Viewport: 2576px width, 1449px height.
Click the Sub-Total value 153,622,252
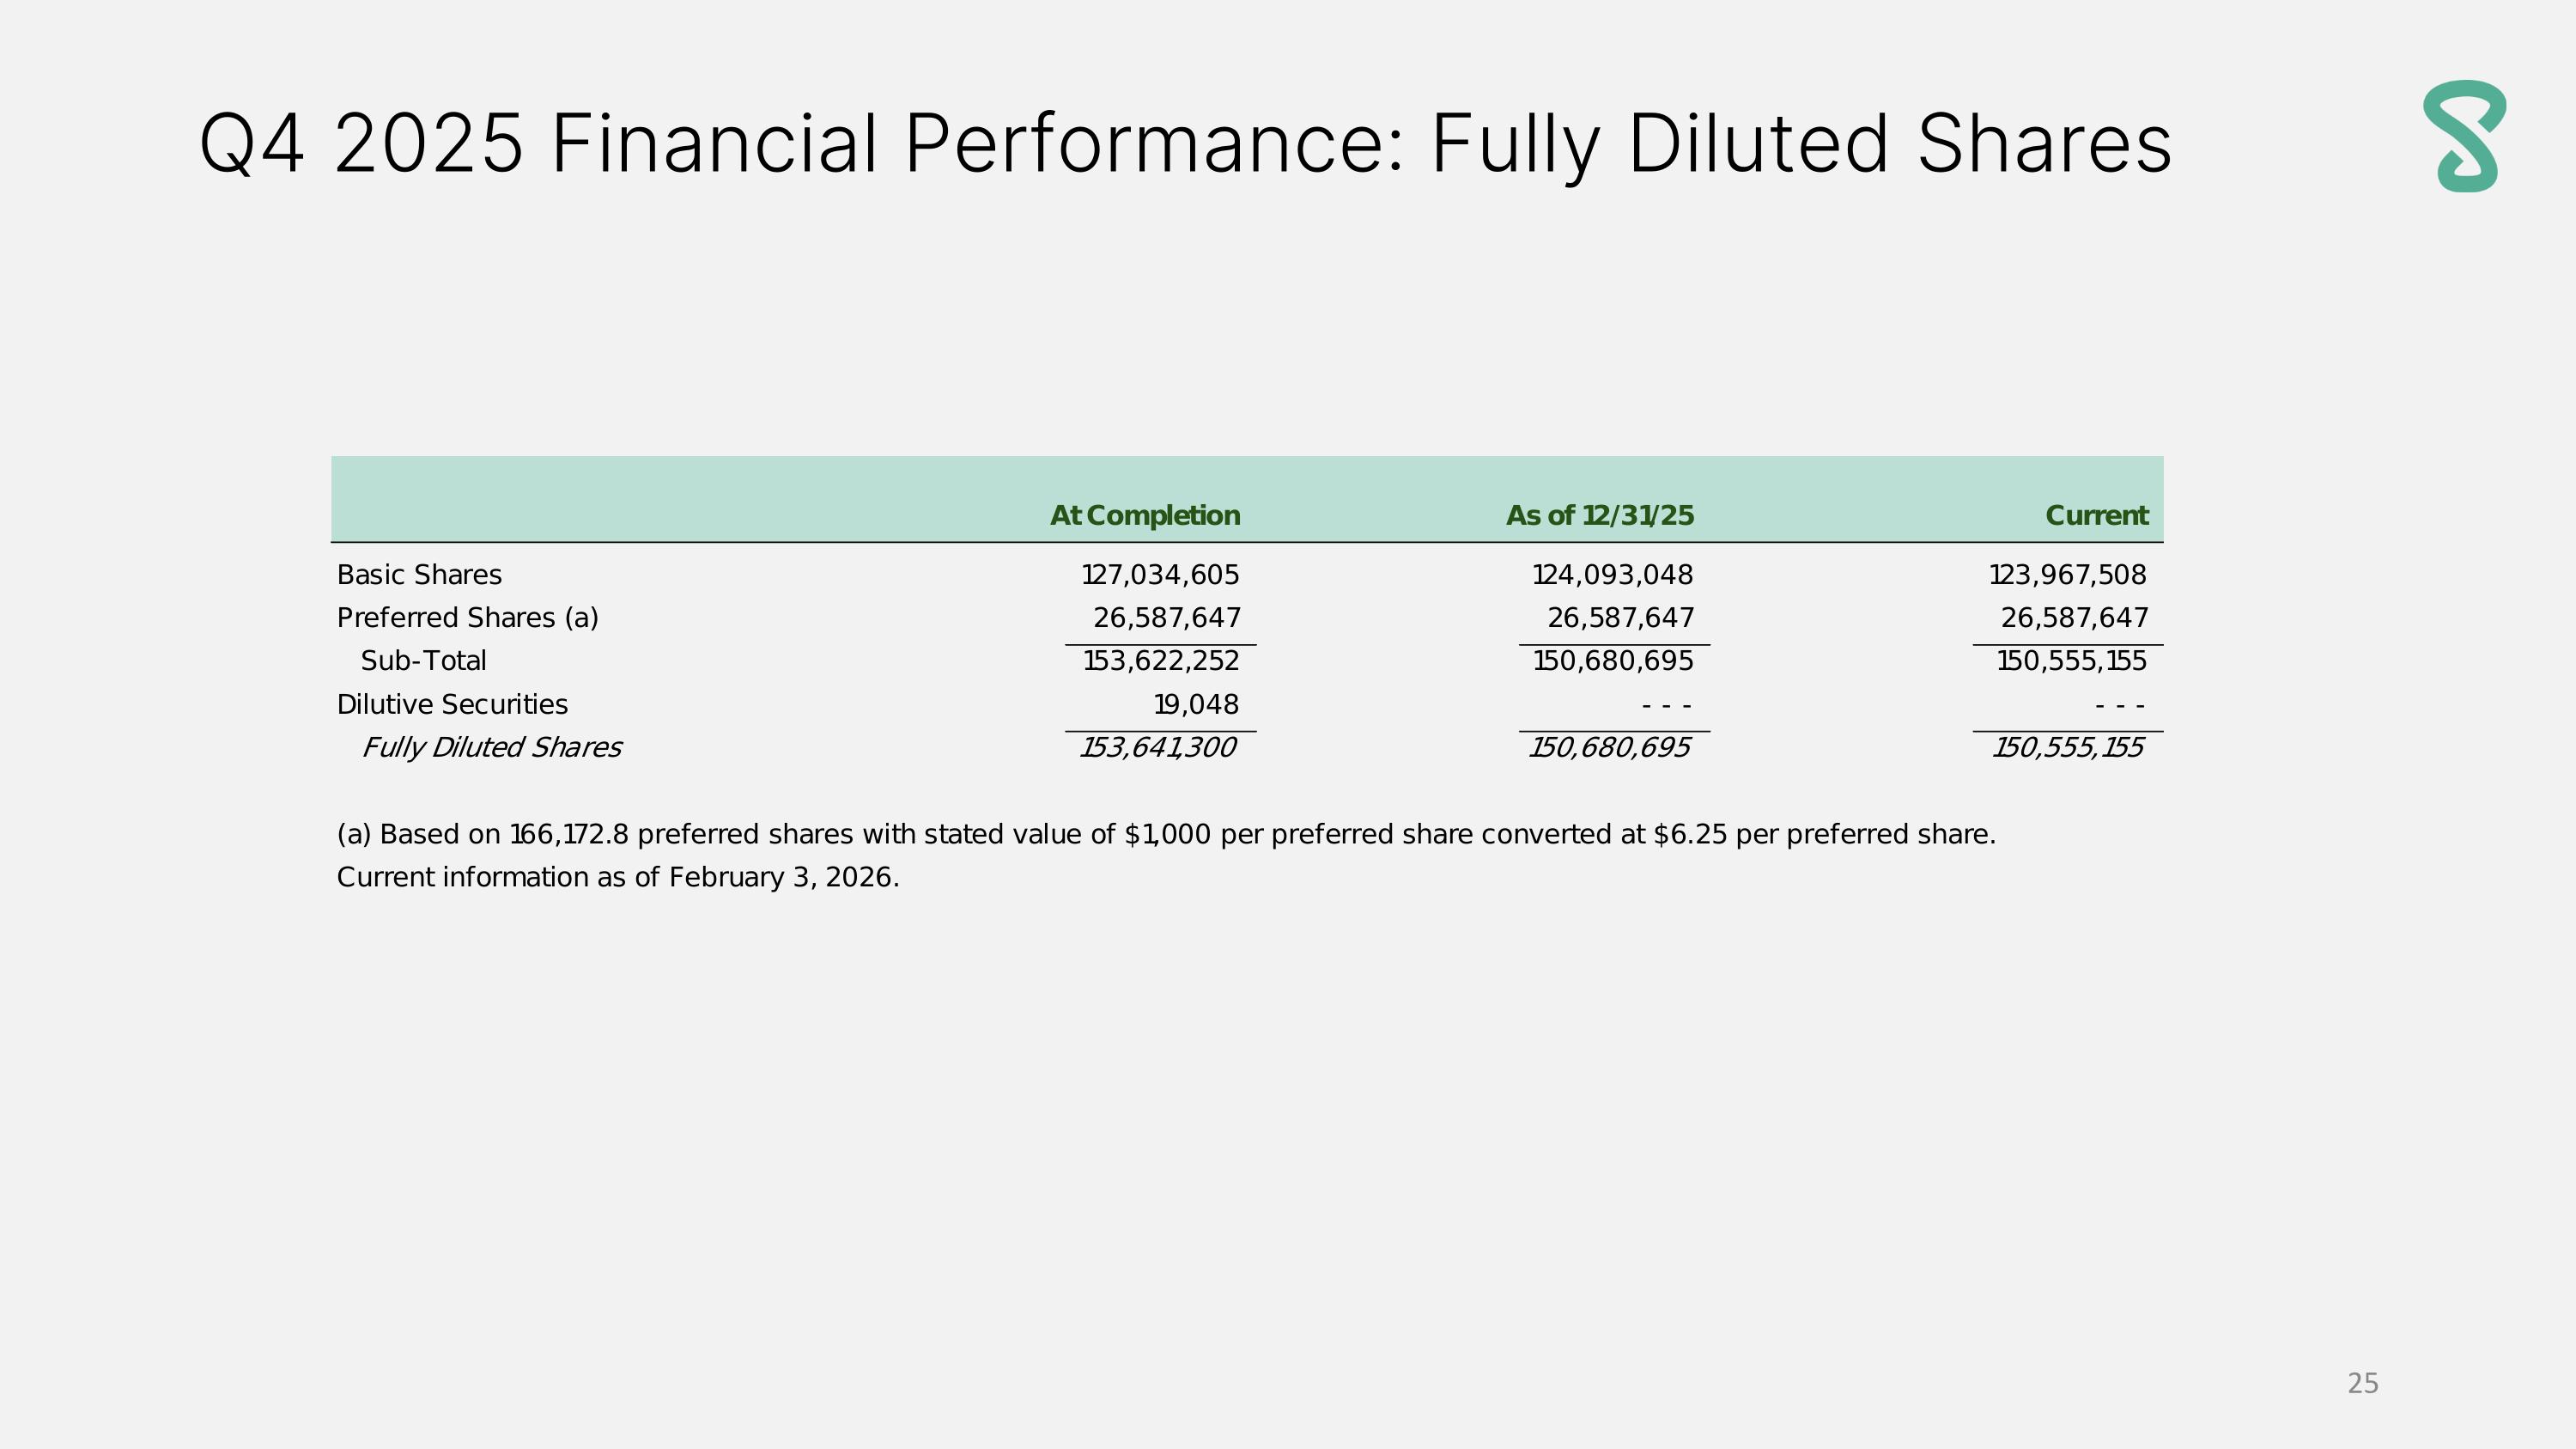1161,661
